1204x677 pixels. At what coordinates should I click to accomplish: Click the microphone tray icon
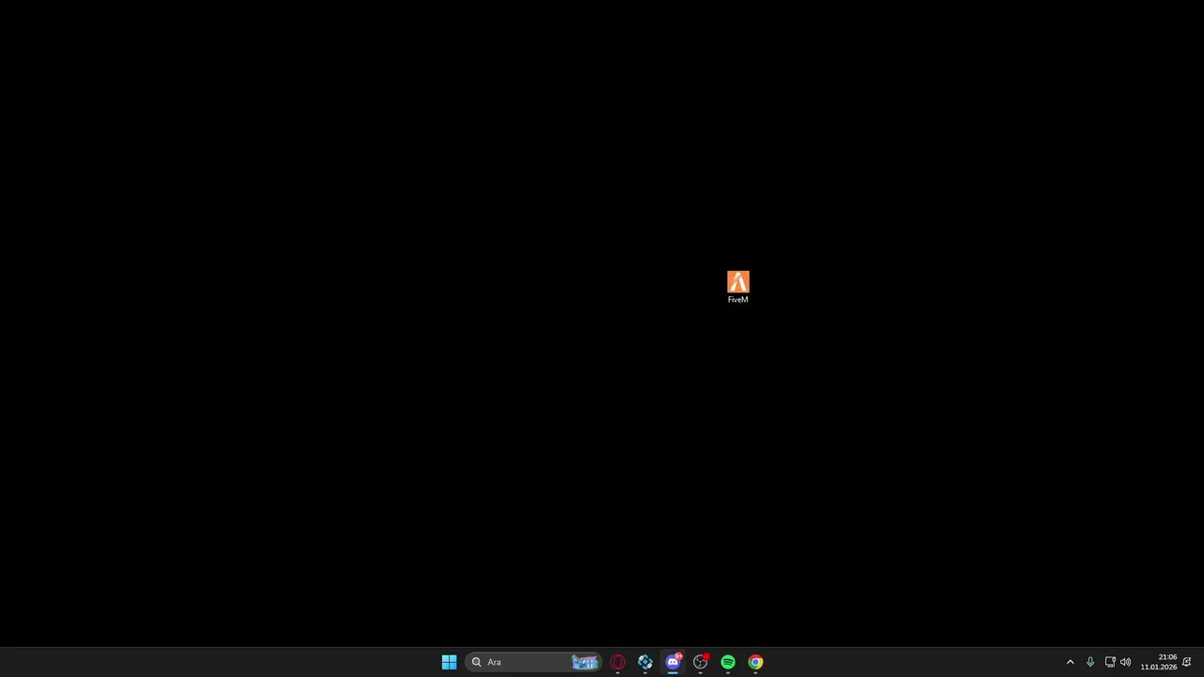pyautogui.click(x=1090, y=662)
